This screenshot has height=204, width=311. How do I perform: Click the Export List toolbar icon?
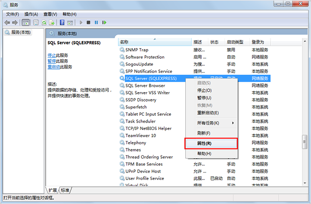(52, 22)
